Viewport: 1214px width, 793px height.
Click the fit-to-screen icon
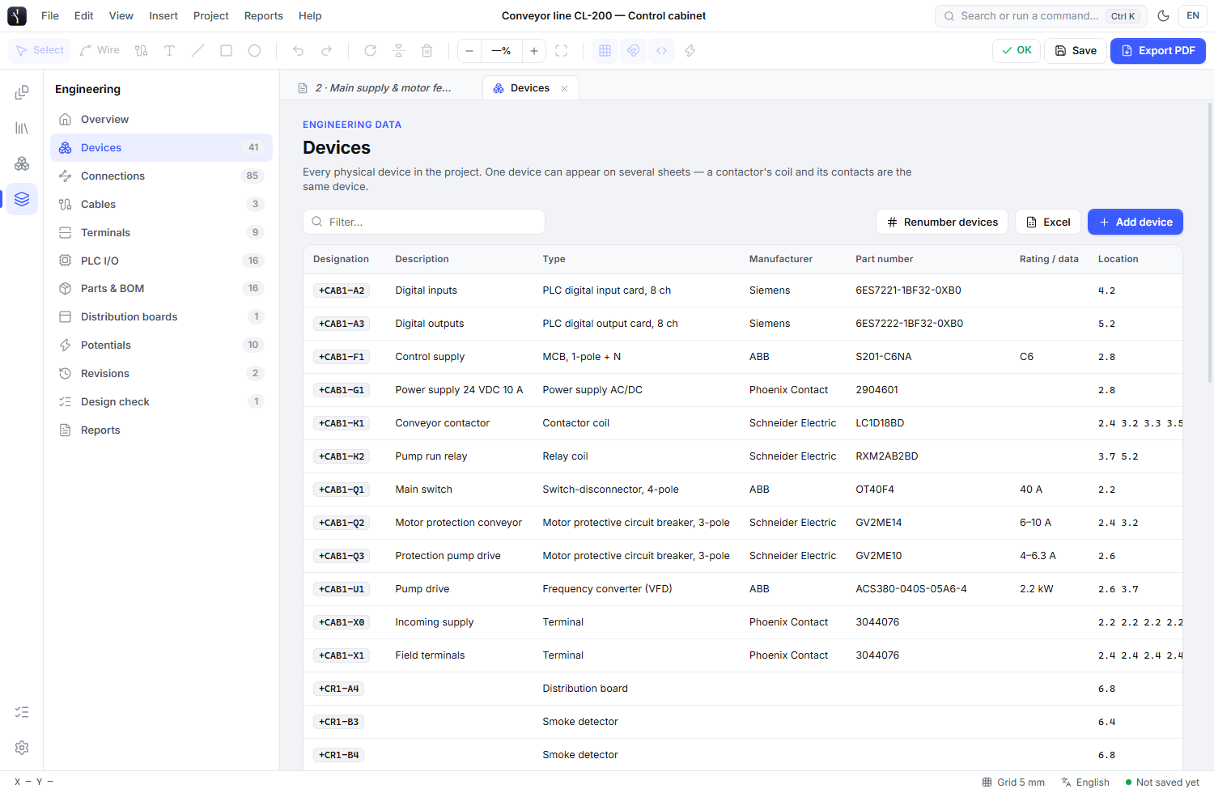(561, 50)
